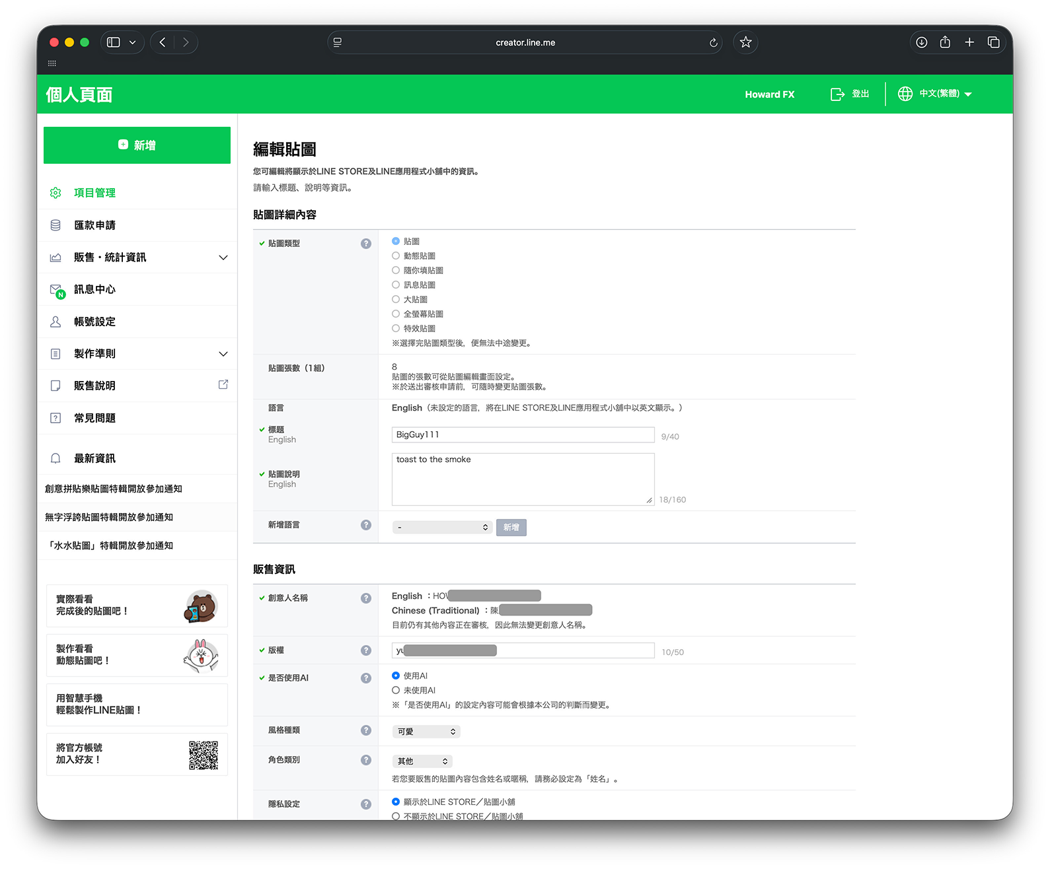This screenshot has height=869, width=1050.
Task: Click the 版權 copyright input field
Action: (523, 650)
